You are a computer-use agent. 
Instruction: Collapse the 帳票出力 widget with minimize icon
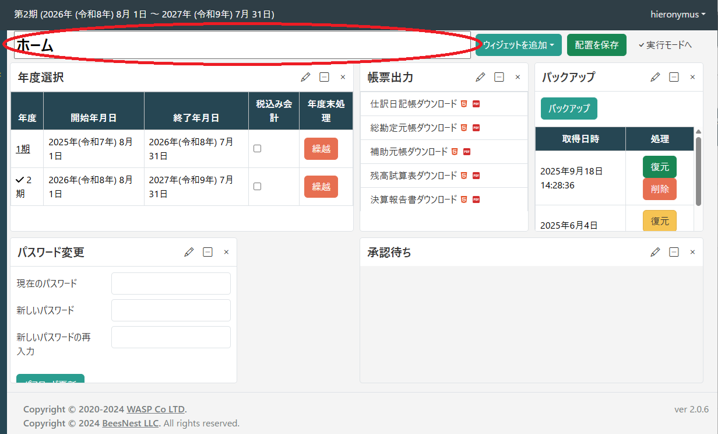coord(499,77)
